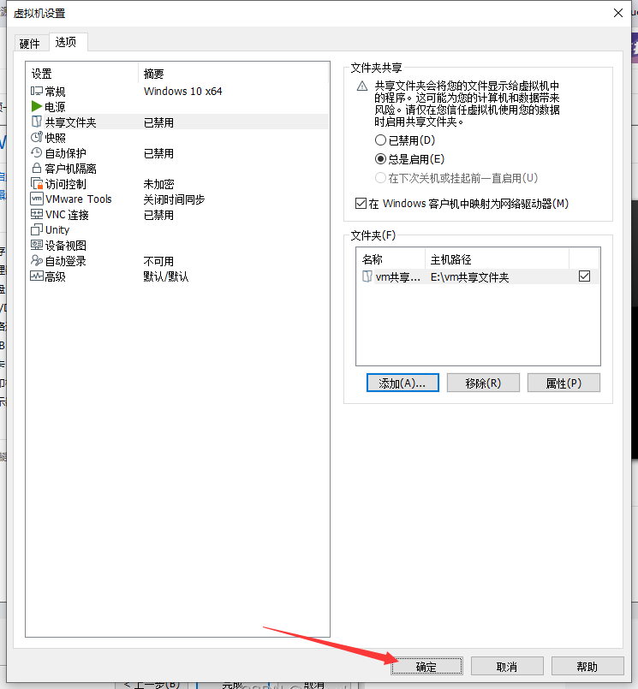Viewport: 638px width, 689px height.
Task: Click the 访问控制 access control icon
Action: pyautogui.click(x=37, y=184)
